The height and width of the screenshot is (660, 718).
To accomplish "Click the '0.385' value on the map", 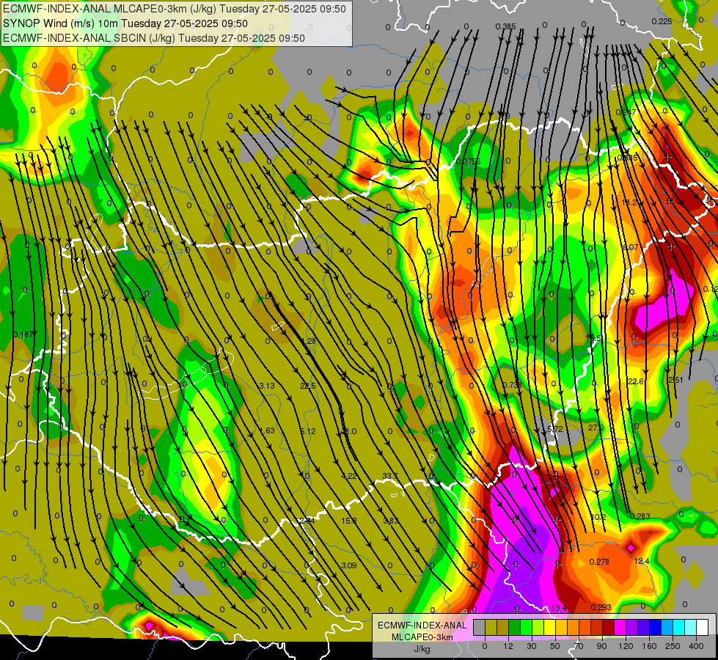I will point(505,26).
